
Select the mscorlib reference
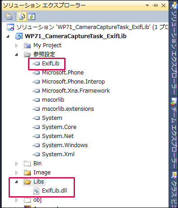pos(53,100)
